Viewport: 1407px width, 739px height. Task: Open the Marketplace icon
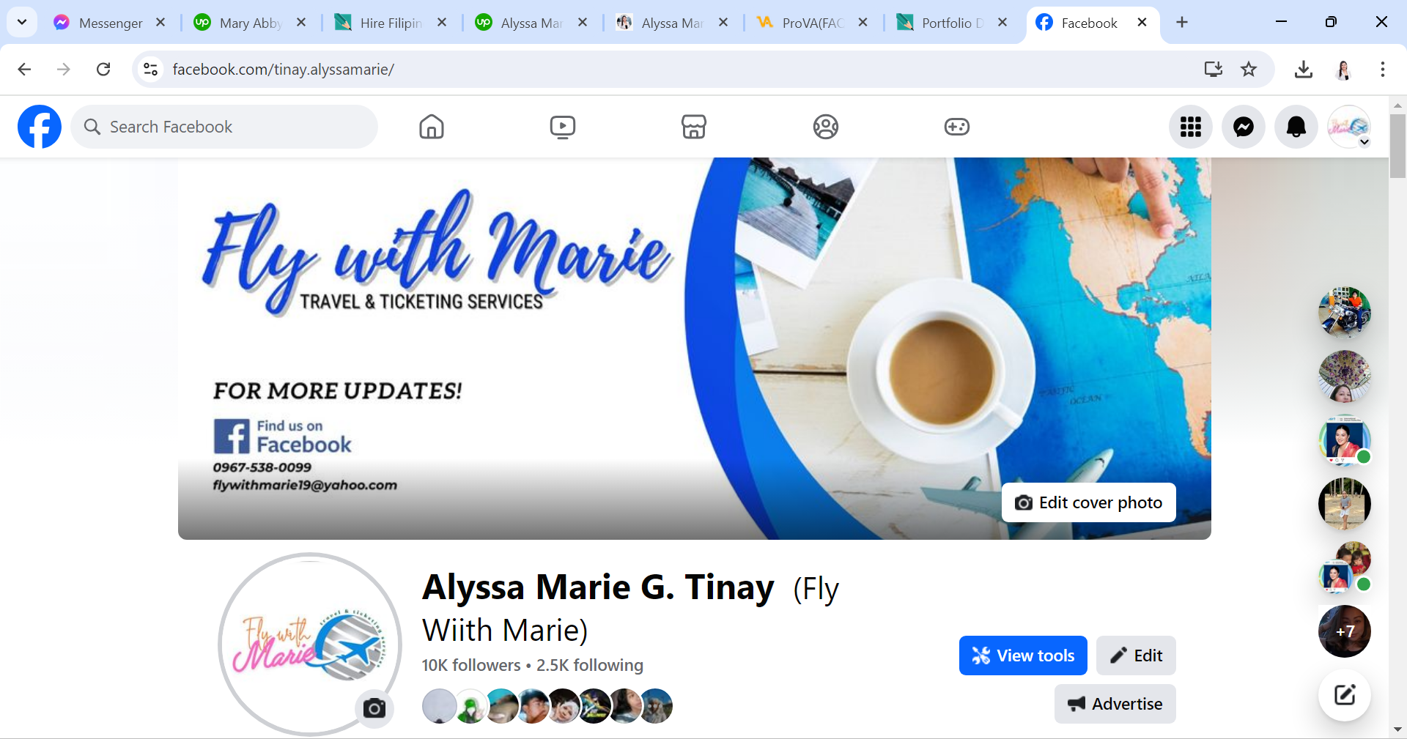point(694,127)
